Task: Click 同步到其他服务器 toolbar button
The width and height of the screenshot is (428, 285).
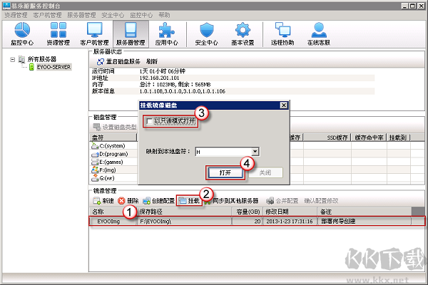Action: (x=231, y=201)
